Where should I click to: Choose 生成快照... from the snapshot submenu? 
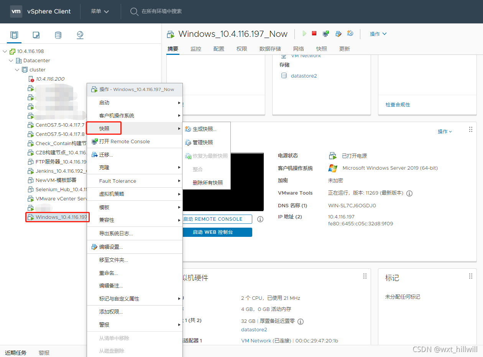(207, 129)
